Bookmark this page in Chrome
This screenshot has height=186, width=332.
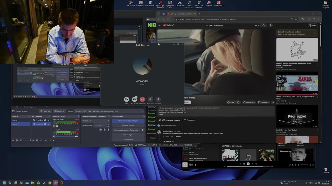coord(296,19)
